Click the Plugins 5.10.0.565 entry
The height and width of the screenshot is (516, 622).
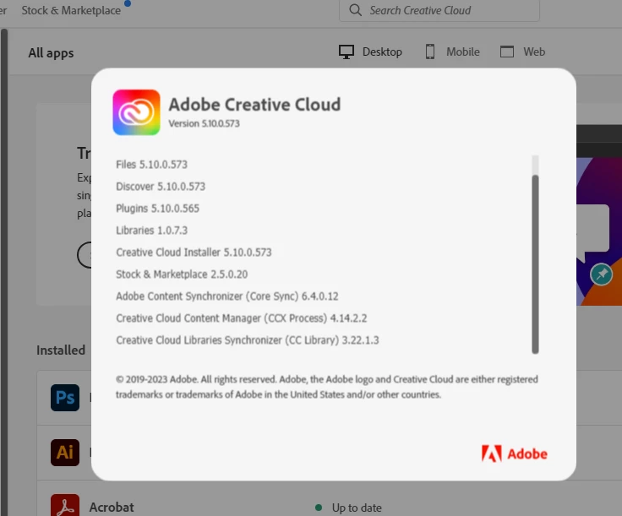(x=157, y=209)
